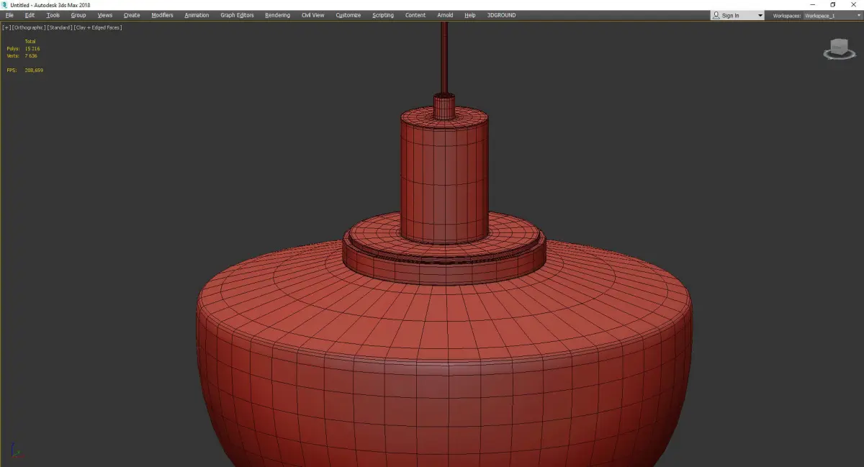
Task: Open the Modifiers menu
Action: pyautogui.click(x=162, y=15)
